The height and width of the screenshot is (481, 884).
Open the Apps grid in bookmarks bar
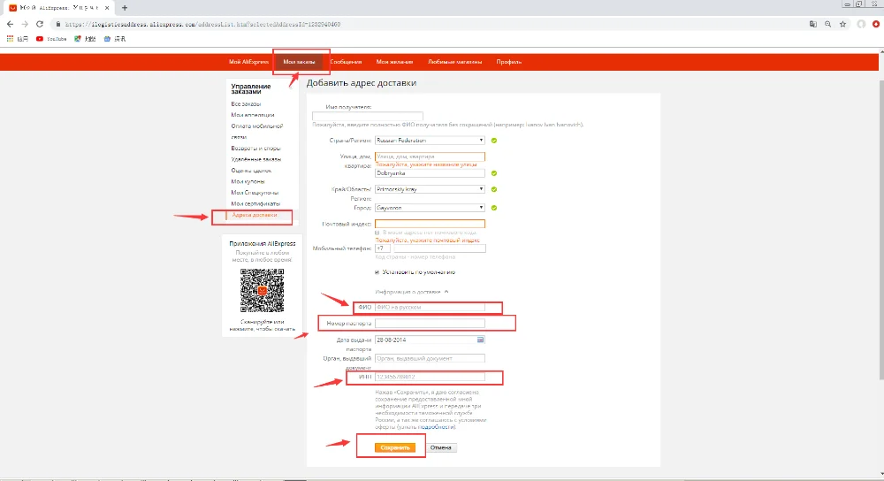coord(10,39)
